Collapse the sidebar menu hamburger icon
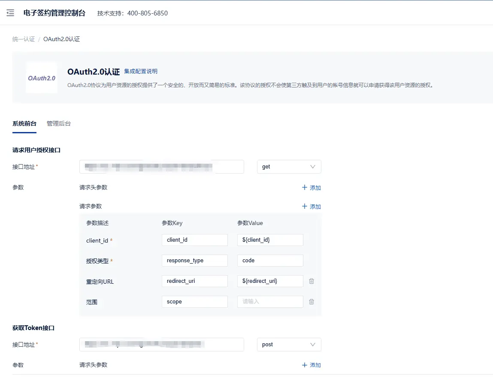 pos(10,13)
